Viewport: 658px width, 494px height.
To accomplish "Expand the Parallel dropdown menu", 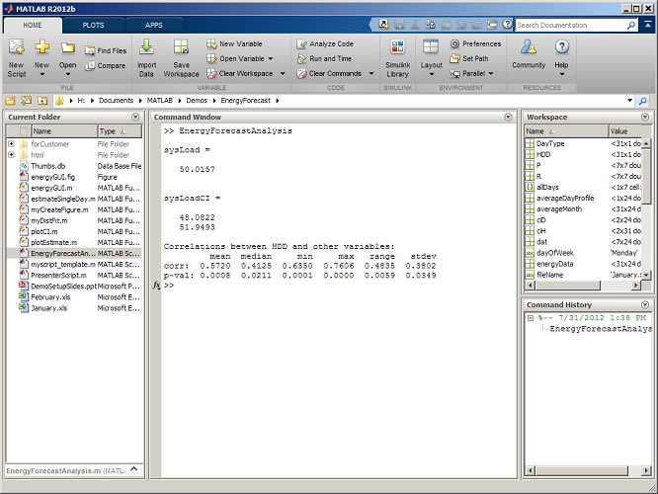I will pos(491,73).
